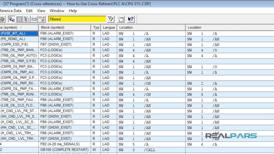Sort by Address (symbol) column header

pyautogui.click(x=19, y=27)
